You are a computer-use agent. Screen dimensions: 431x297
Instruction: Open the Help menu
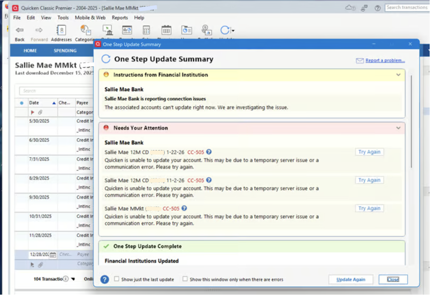pyautogui.click(x=139, y=18)
